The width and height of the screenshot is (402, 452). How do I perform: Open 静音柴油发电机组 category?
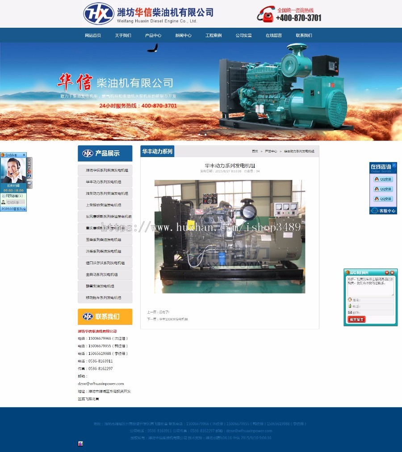point(100,286)
